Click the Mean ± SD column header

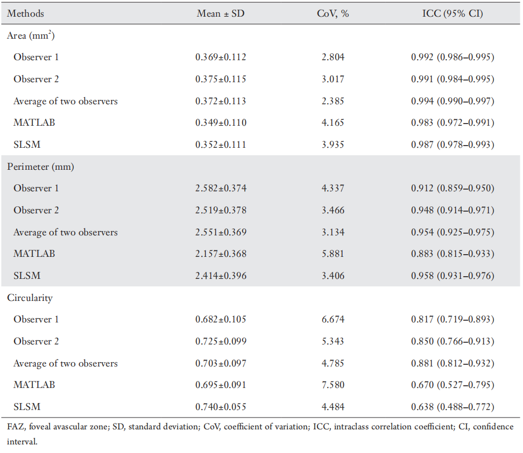click(221, 13)
